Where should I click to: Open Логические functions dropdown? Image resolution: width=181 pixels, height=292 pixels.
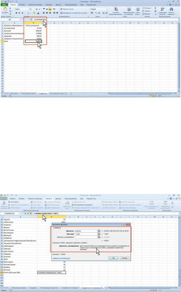pos(36,202)
